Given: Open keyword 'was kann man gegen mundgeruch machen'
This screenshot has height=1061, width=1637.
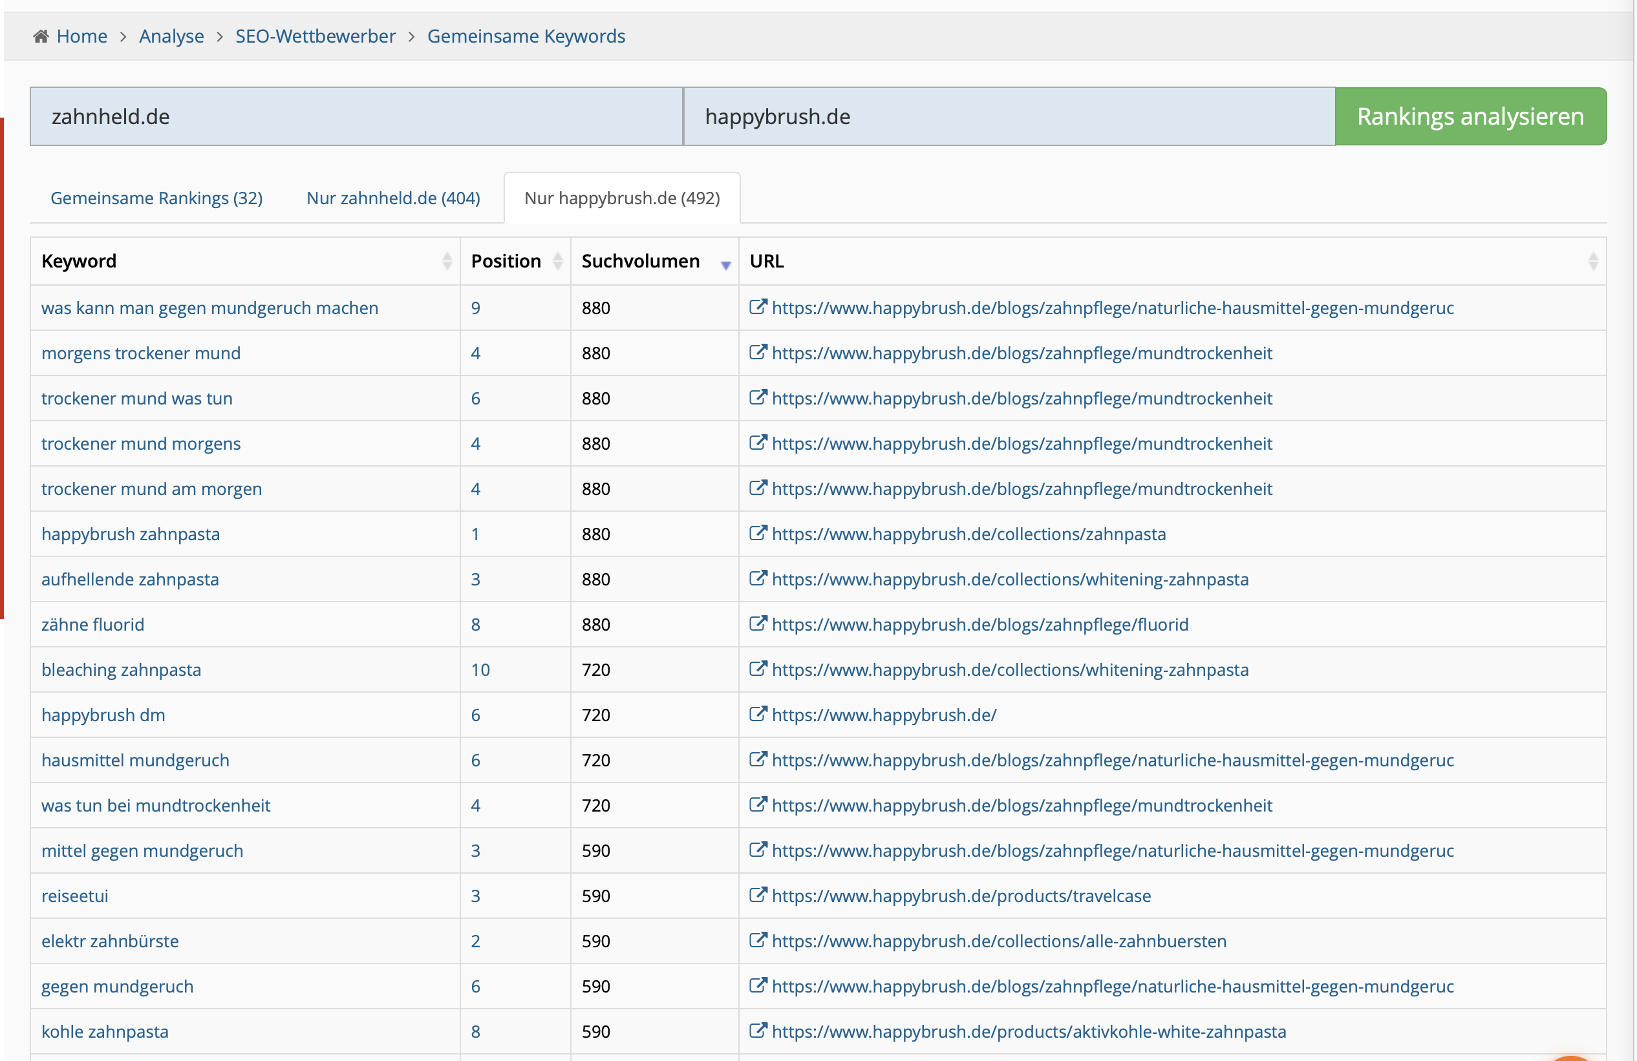Looking at the screenshot, I should pos(209,308).
